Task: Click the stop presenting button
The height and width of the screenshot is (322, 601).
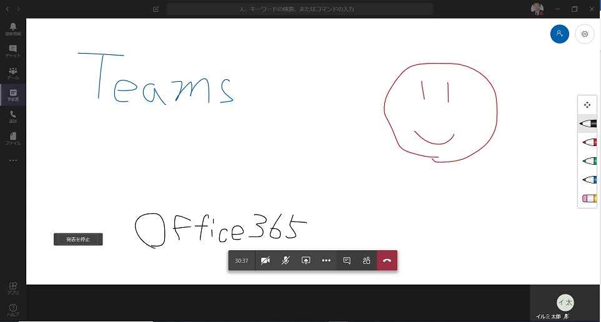Action: point(78,239)
